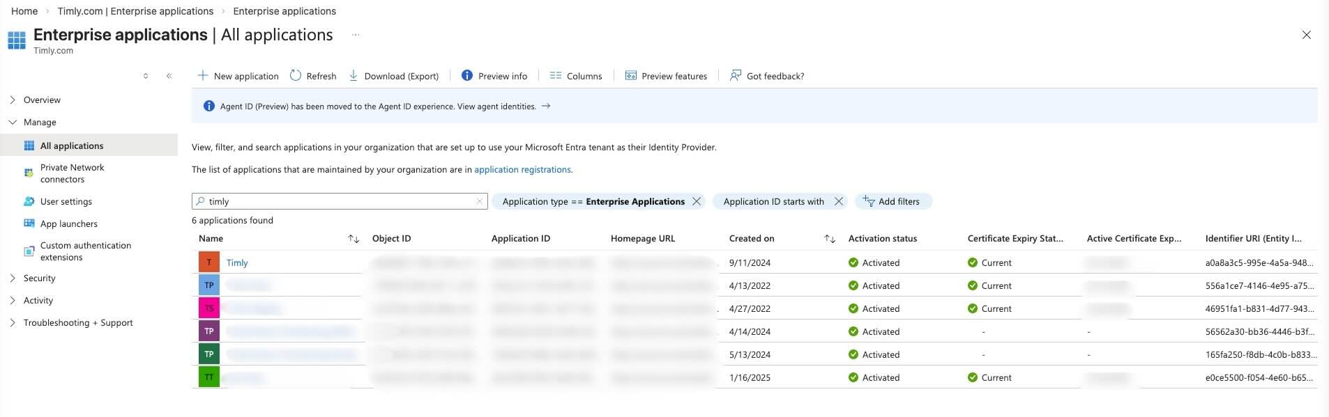Screen dimensions: 1329x417
Task: Open Preview info
Action: (x=494, y=76)
